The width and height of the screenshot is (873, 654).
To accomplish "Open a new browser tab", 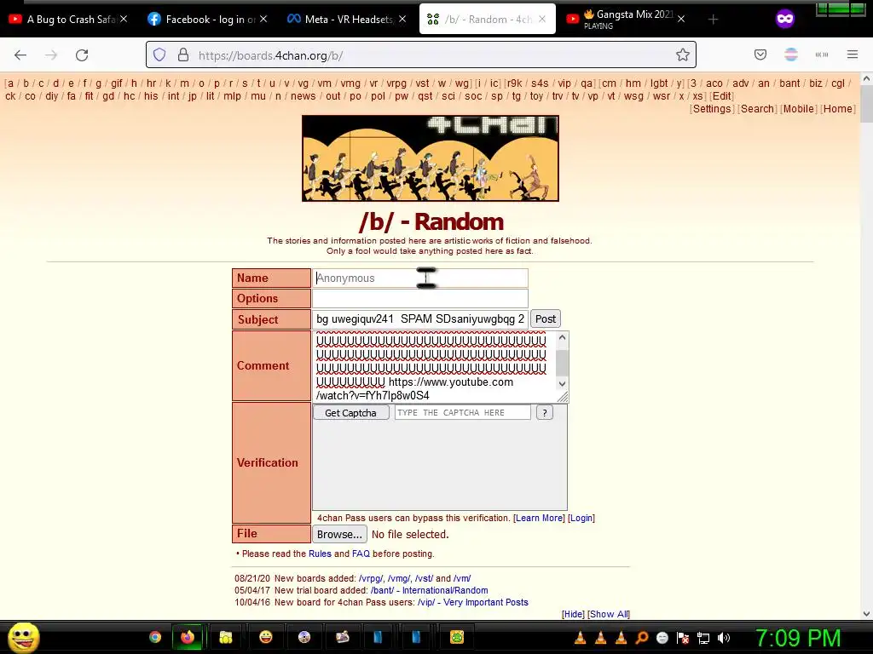I will tap(714, 20).
